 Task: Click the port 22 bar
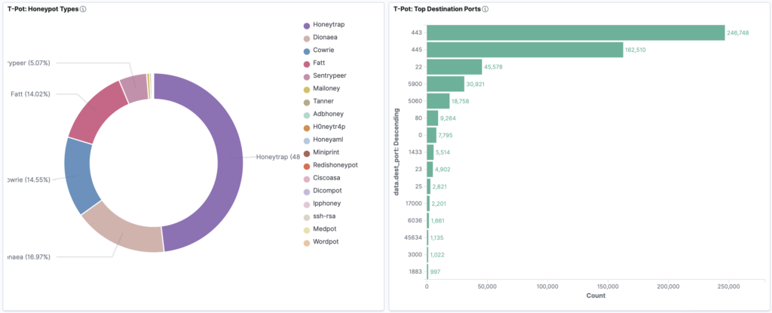tap(454, 66)
